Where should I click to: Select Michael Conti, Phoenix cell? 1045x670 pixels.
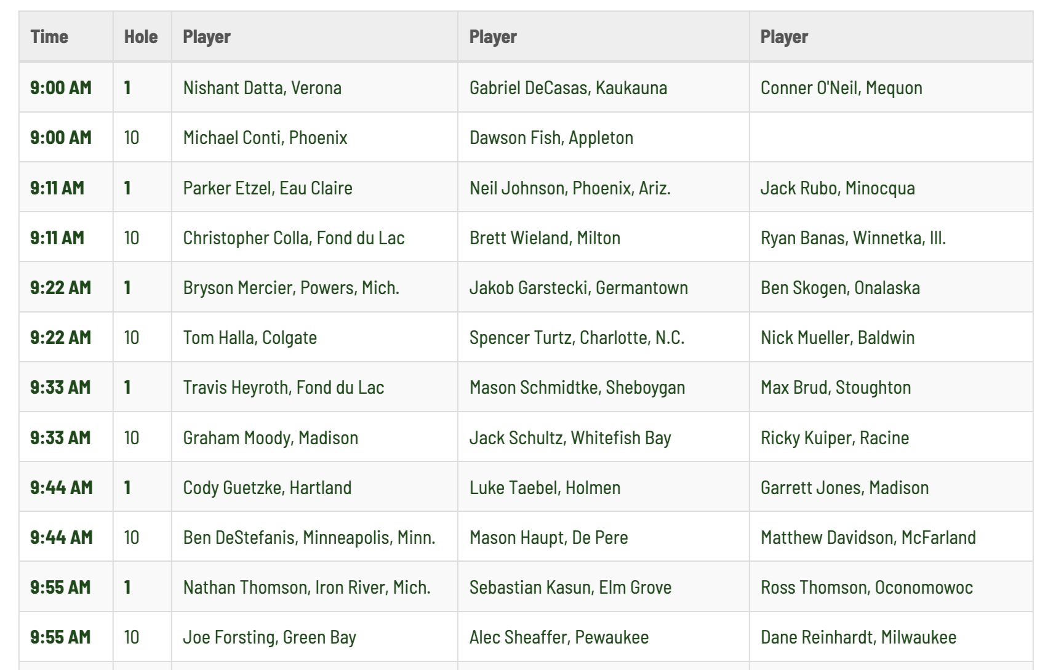click(265, 137)
